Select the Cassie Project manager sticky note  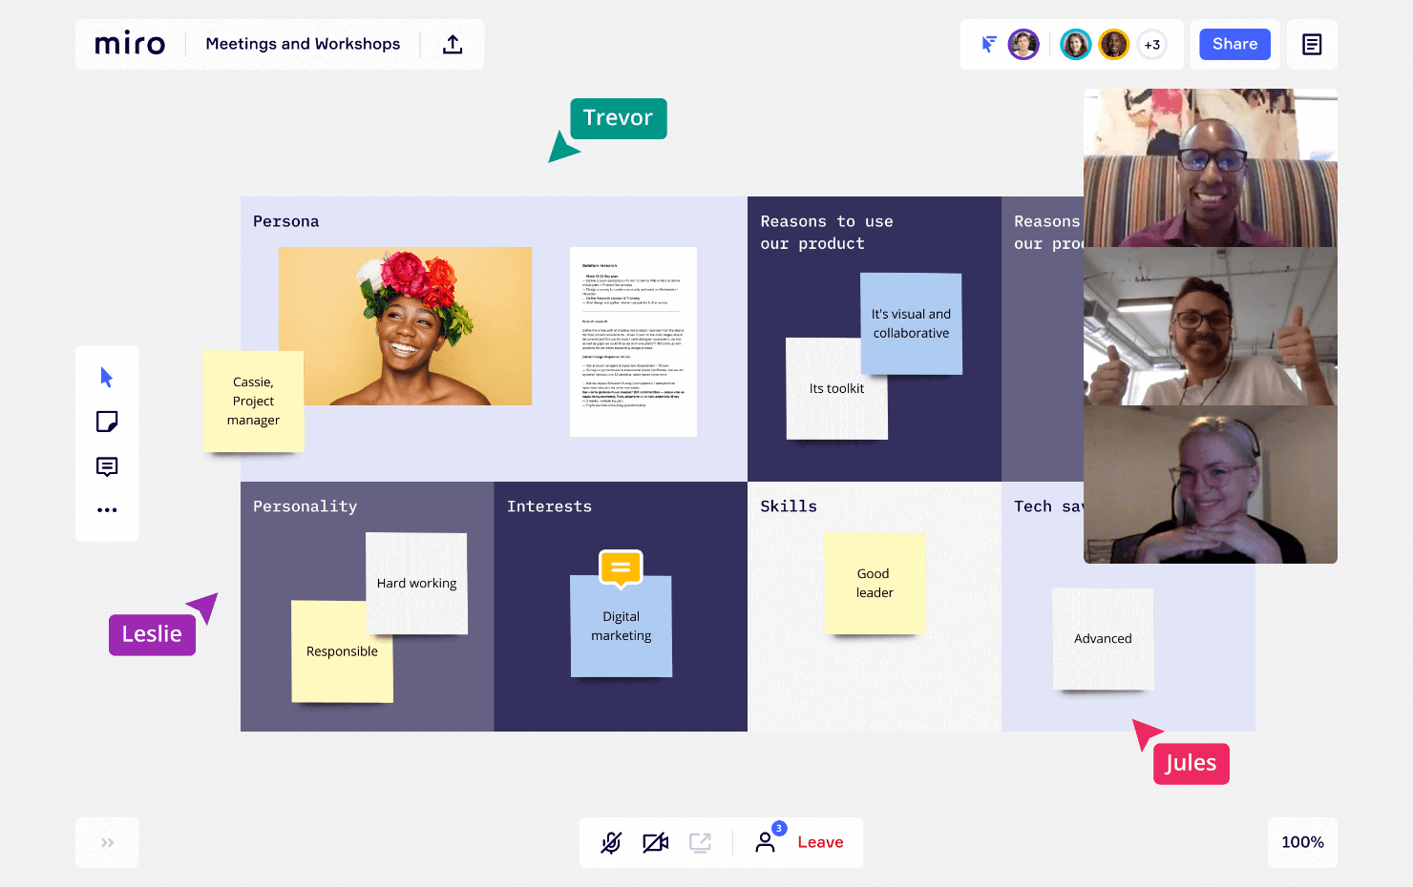click(x=253, y=402)
